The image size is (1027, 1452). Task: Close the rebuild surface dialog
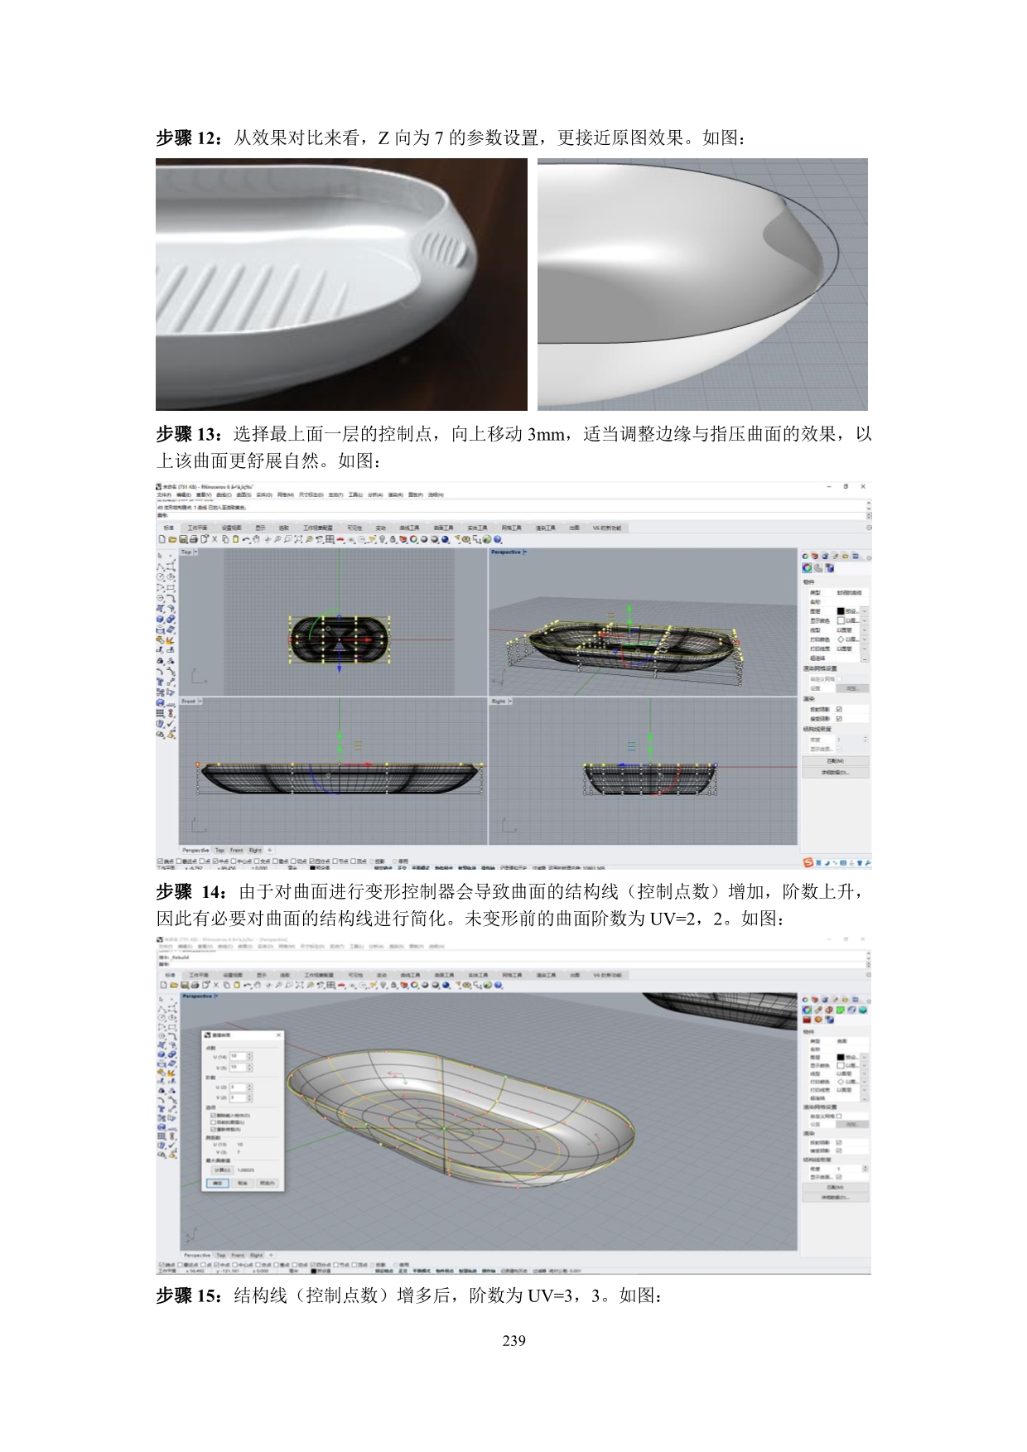pos(278,1035)
